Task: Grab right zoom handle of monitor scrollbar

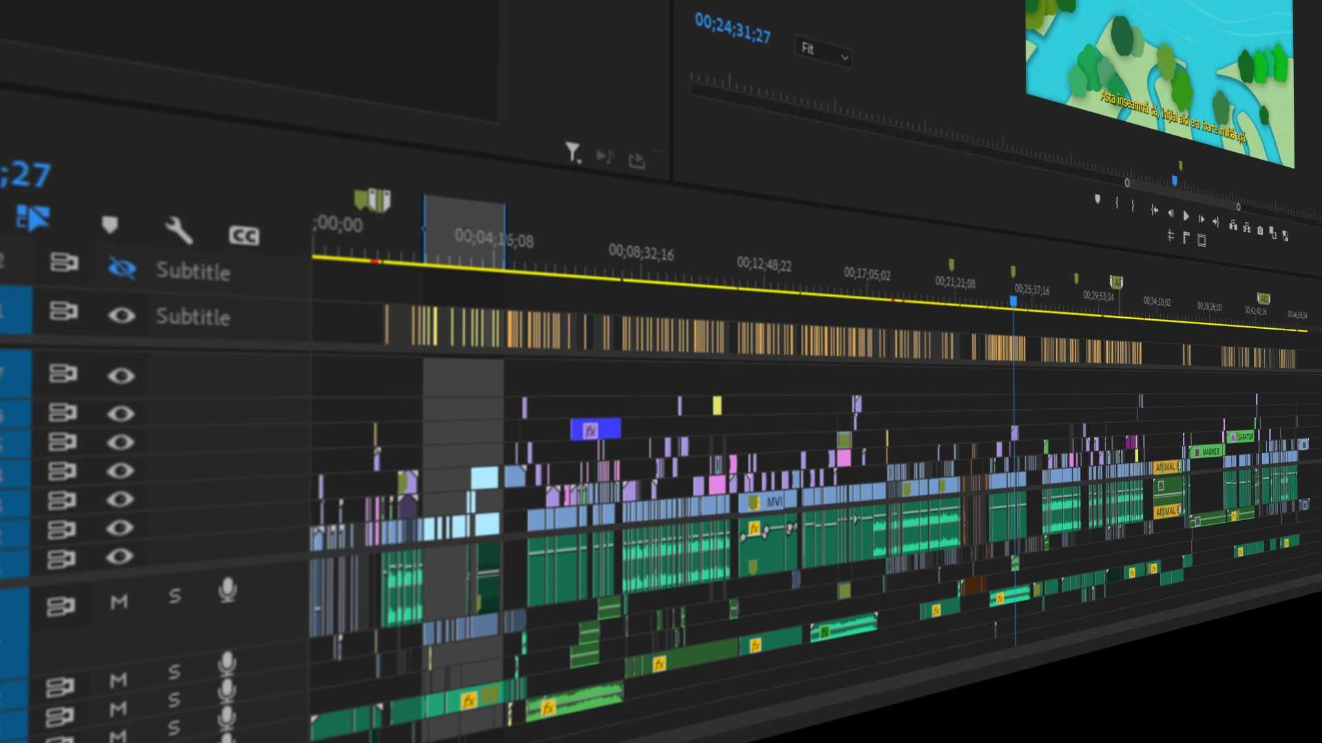Action: pyautogui.click(x=1238, y=207)
